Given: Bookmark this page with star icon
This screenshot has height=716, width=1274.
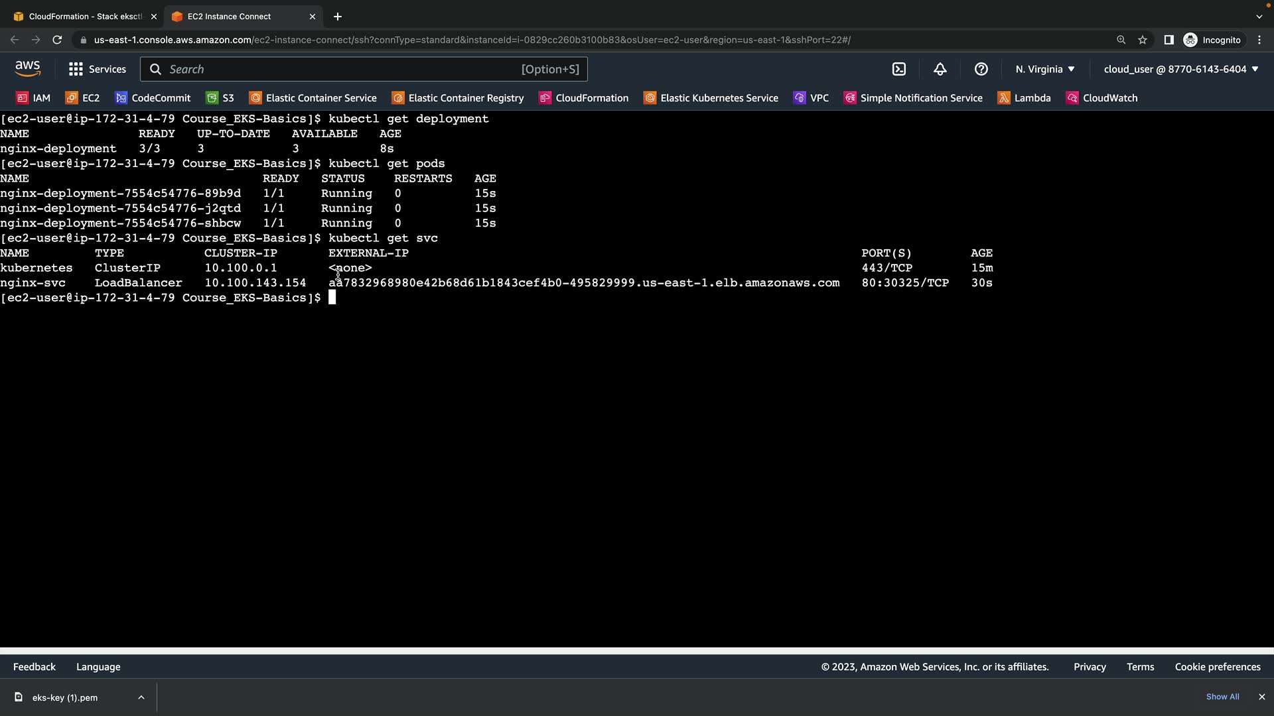Looking at the screenshot, I should (x=1143, y=40).
